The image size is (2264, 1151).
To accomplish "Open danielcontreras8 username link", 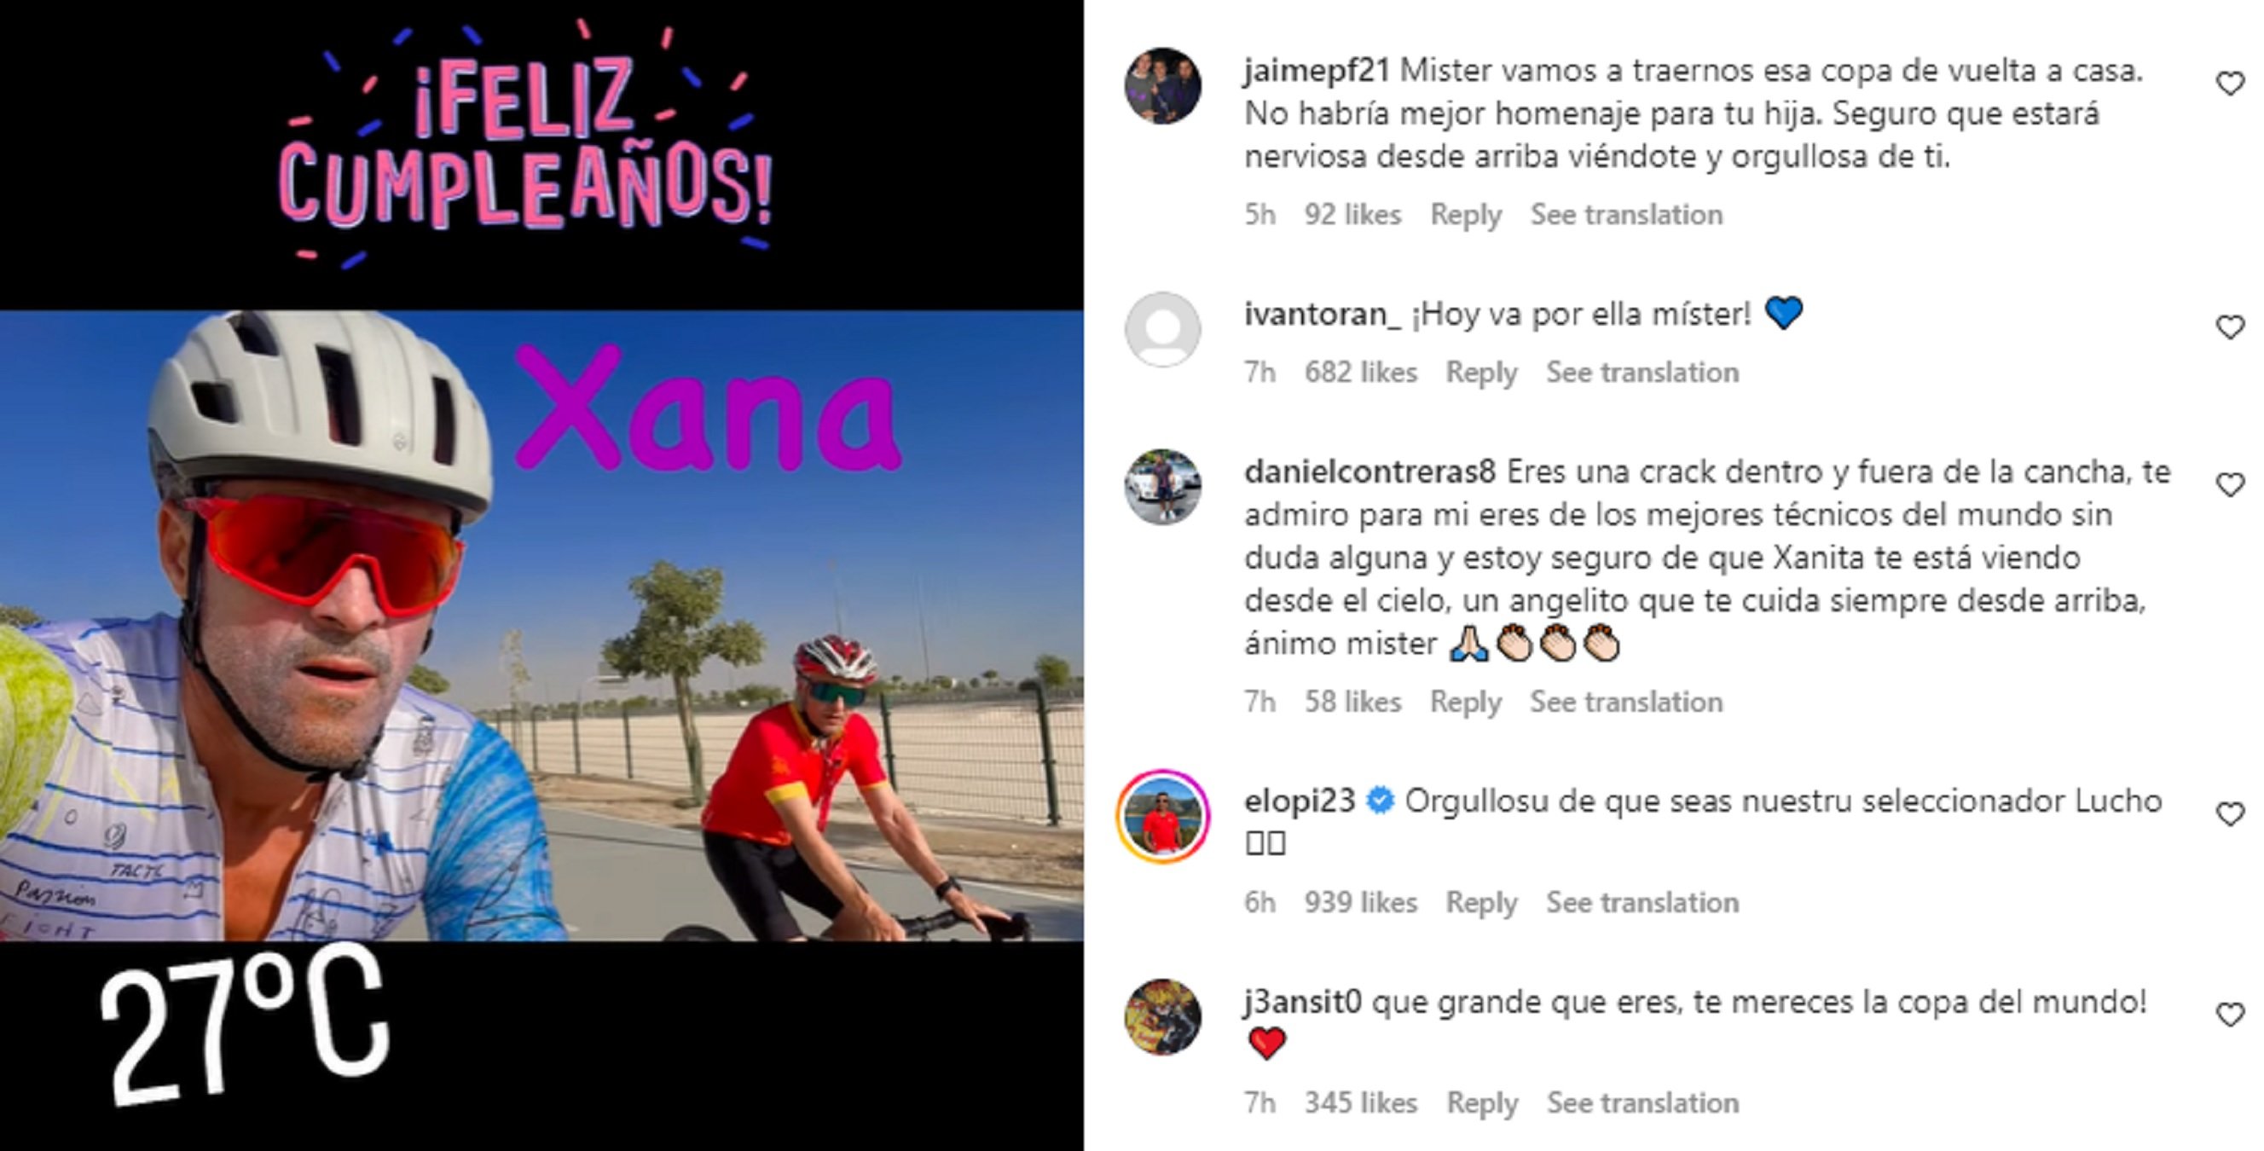I will click(x=1369, y=472).
